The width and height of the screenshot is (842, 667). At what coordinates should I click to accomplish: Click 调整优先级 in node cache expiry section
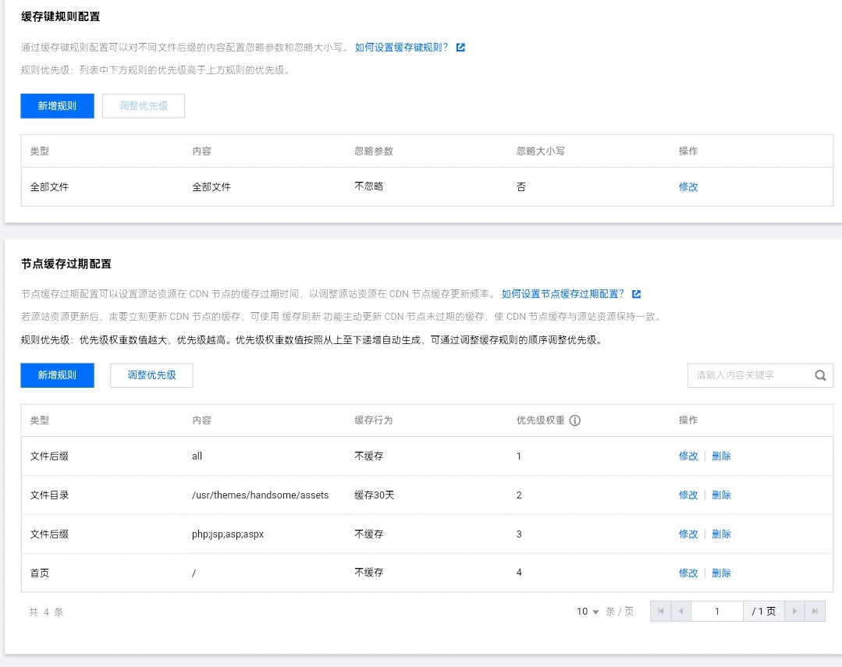151,375
